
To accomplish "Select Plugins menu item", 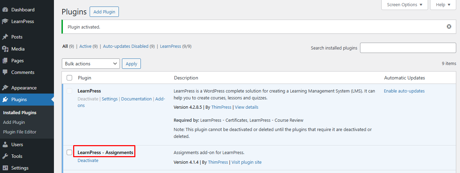I will (27, 99).
